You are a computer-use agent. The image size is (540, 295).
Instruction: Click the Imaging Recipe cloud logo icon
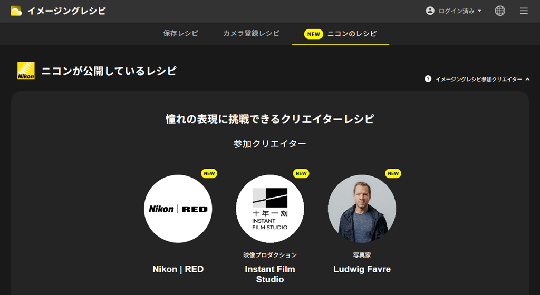(x=16, y=11)
